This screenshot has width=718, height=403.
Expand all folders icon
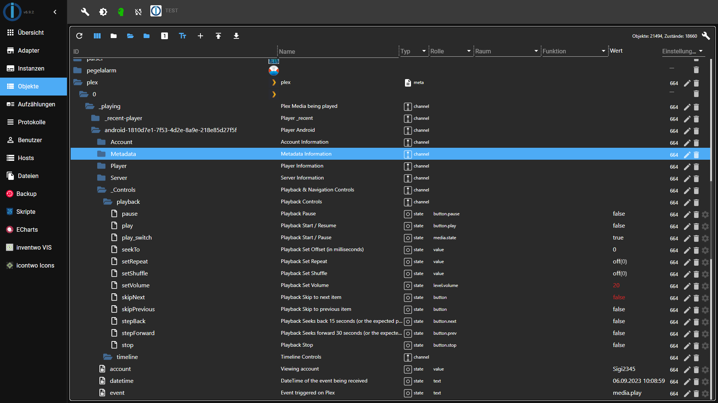click(x=130, y=36)
